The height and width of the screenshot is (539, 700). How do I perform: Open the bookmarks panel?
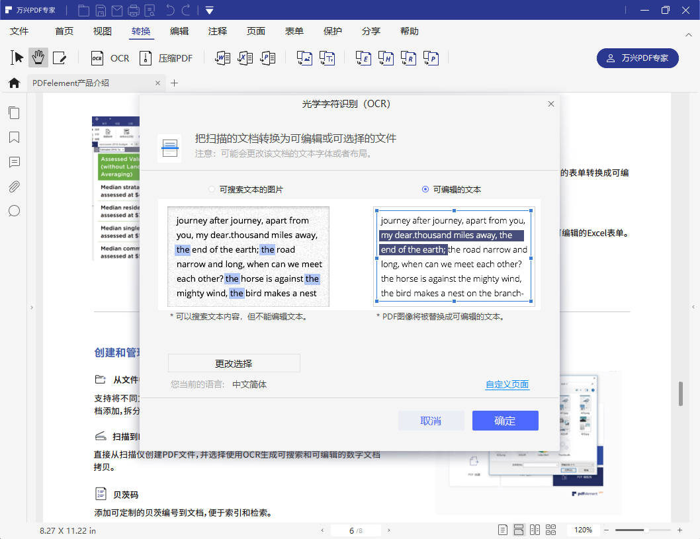pyautogui.click(x=14, y=138)
